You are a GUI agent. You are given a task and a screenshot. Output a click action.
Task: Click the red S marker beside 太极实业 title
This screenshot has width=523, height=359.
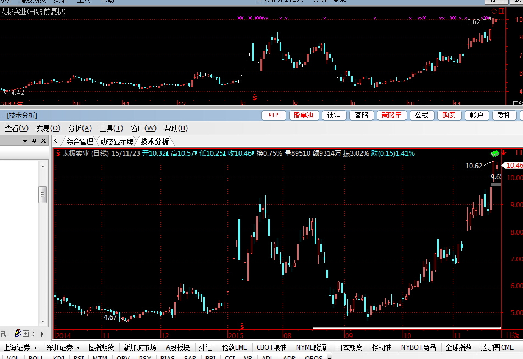coord(58,153)
